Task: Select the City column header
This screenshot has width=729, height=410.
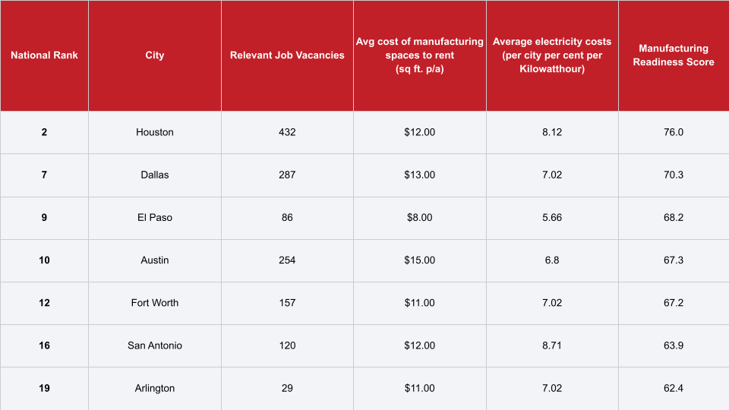Action: click(155, 55)
